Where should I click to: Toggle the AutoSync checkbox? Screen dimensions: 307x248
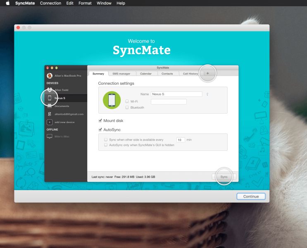(100, 129)
